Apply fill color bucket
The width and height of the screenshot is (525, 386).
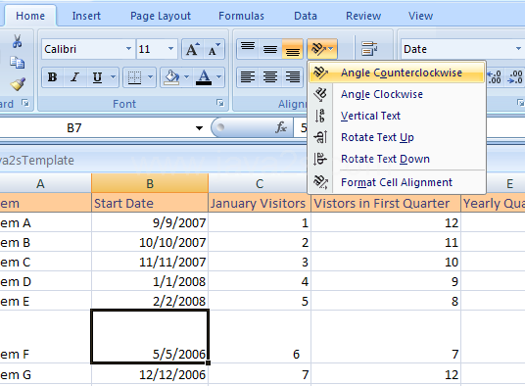click(171, 77)
